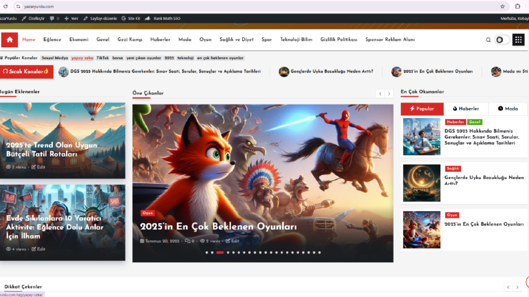Open the Spor category
Screen dimensions: 529x297
[267, 40]
